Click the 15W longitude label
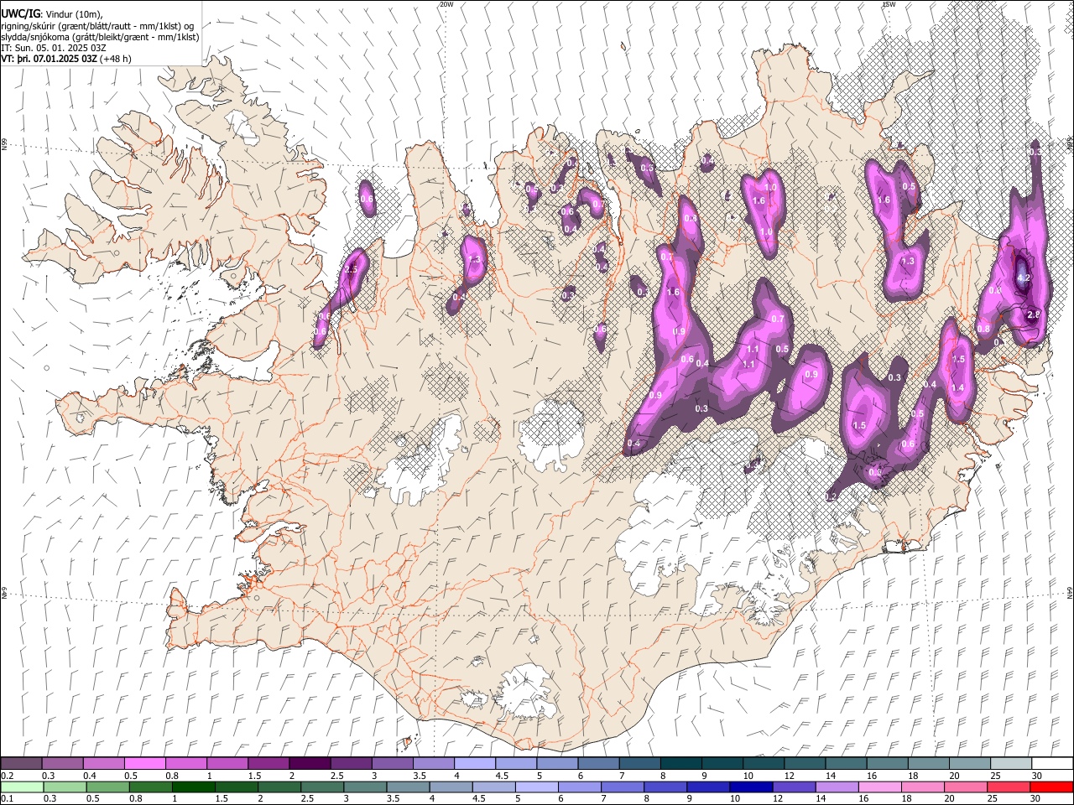Image resolution: width=1074 pixels, height=805 pixels. click(889, 4)
